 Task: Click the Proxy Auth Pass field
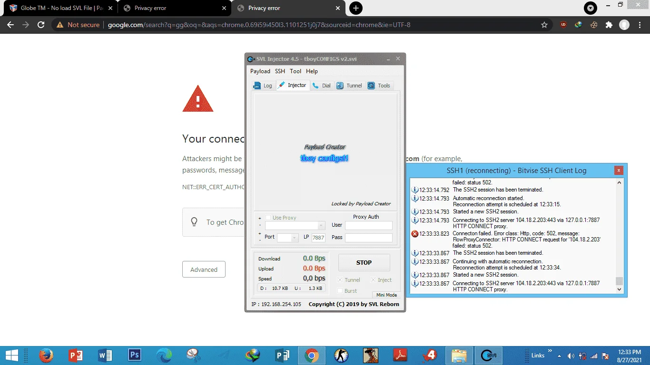[x=369, y=238]
